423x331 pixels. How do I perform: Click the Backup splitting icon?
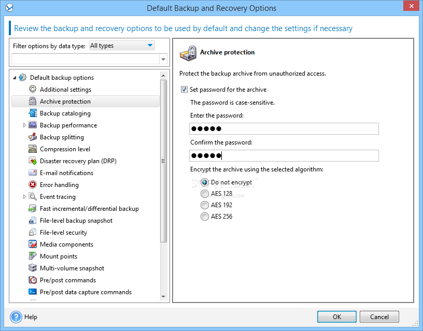click(33, 137)
